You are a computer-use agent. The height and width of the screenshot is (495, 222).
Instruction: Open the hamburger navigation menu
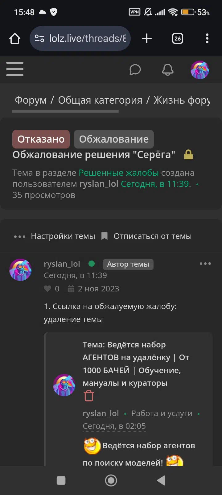coord(15,69)
